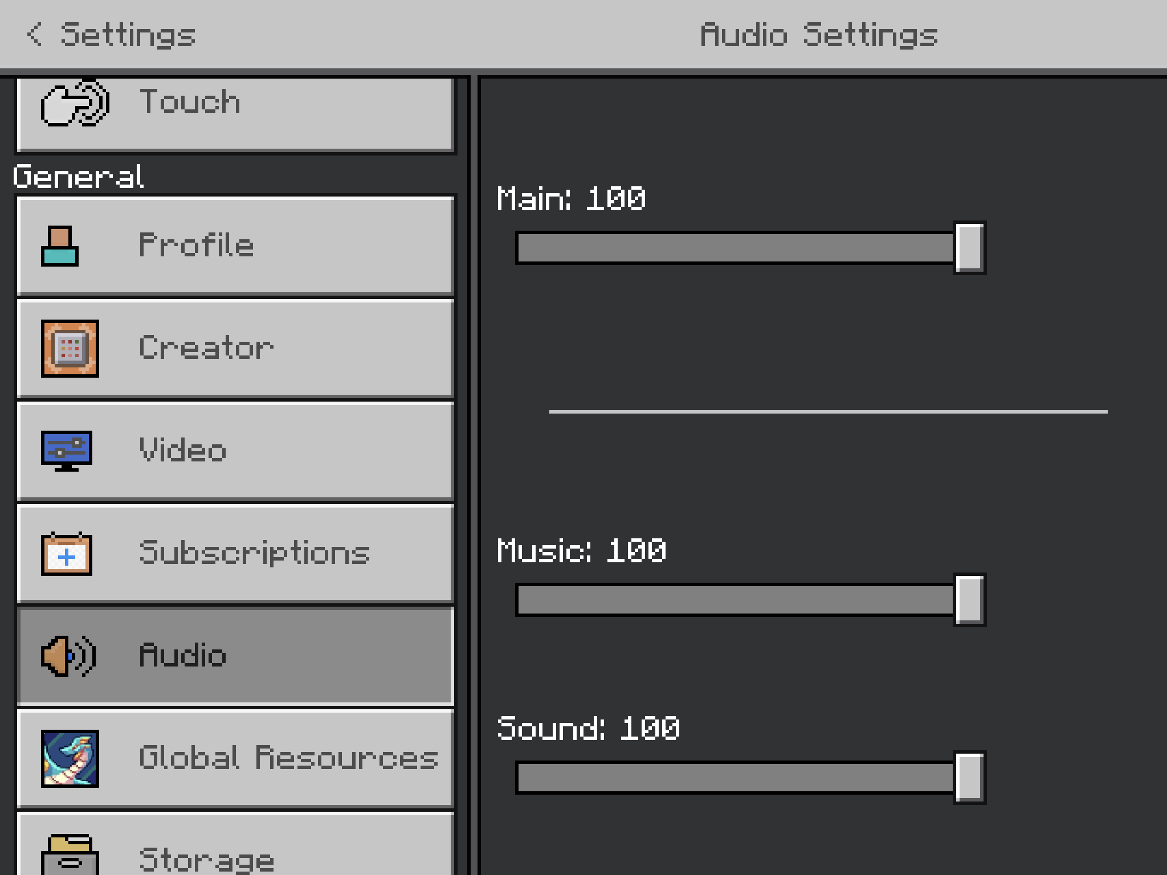This screenshot has width=1167, height=875.
Task: Select the Subscriptions label
Action: [x=255, y=553]
